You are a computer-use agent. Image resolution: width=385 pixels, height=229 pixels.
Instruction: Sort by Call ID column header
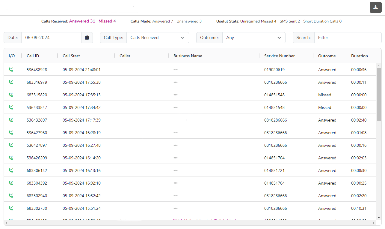(33, 56)
